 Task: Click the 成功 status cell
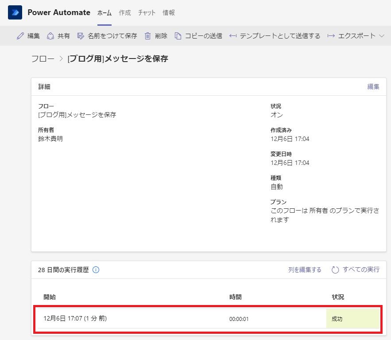click(x=353, y=319)
